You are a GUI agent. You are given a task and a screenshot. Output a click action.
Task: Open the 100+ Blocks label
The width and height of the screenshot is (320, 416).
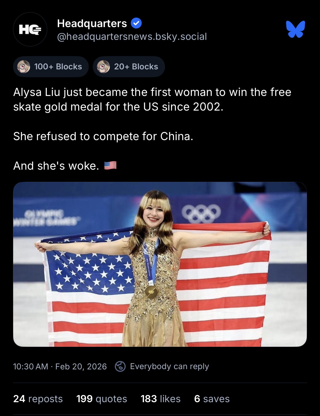coord(58,66)
